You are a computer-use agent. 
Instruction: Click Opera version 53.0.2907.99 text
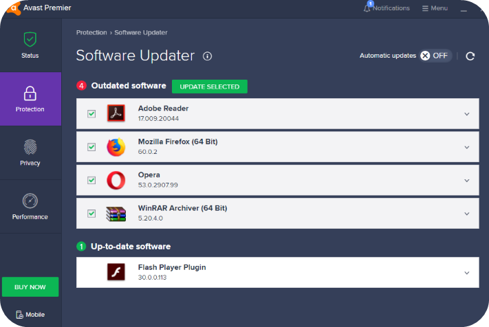coord(157,185)
